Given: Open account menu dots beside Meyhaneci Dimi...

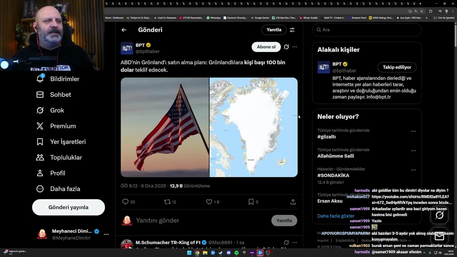Looking at the screenshot, I should tap(106, 235).
